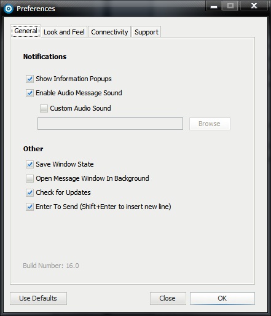
Task: Toggle Save Window State checkbox
Action: [29, 164]
